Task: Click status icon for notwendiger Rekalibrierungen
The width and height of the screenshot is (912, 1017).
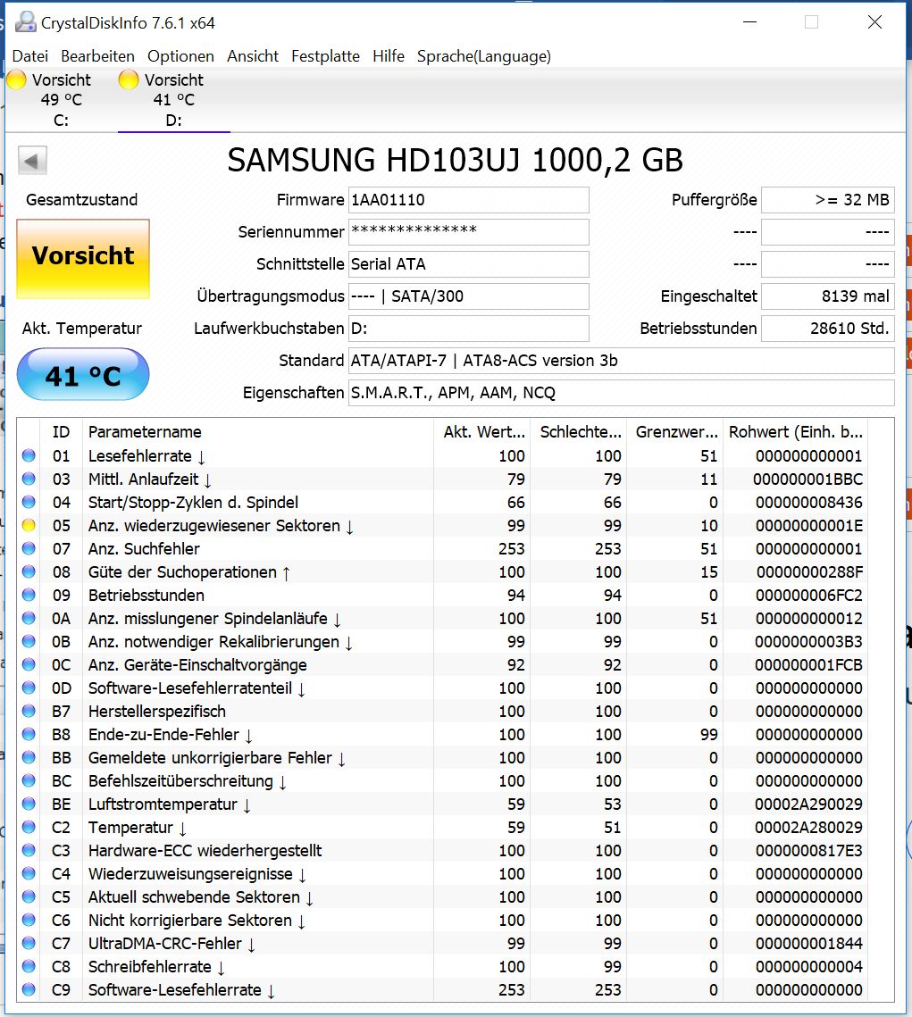Action: [29, 641]
